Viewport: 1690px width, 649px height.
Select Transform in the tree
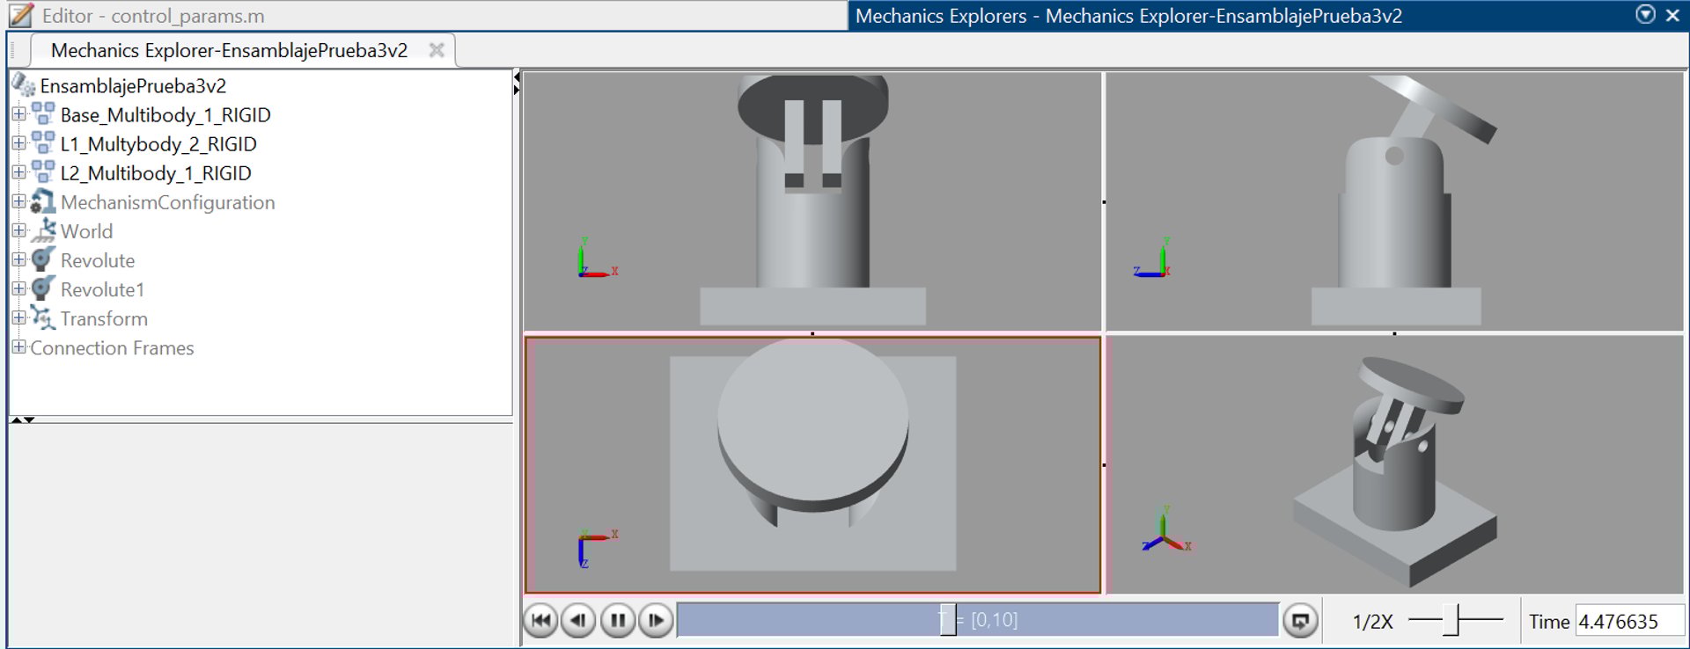click(104, 318)
